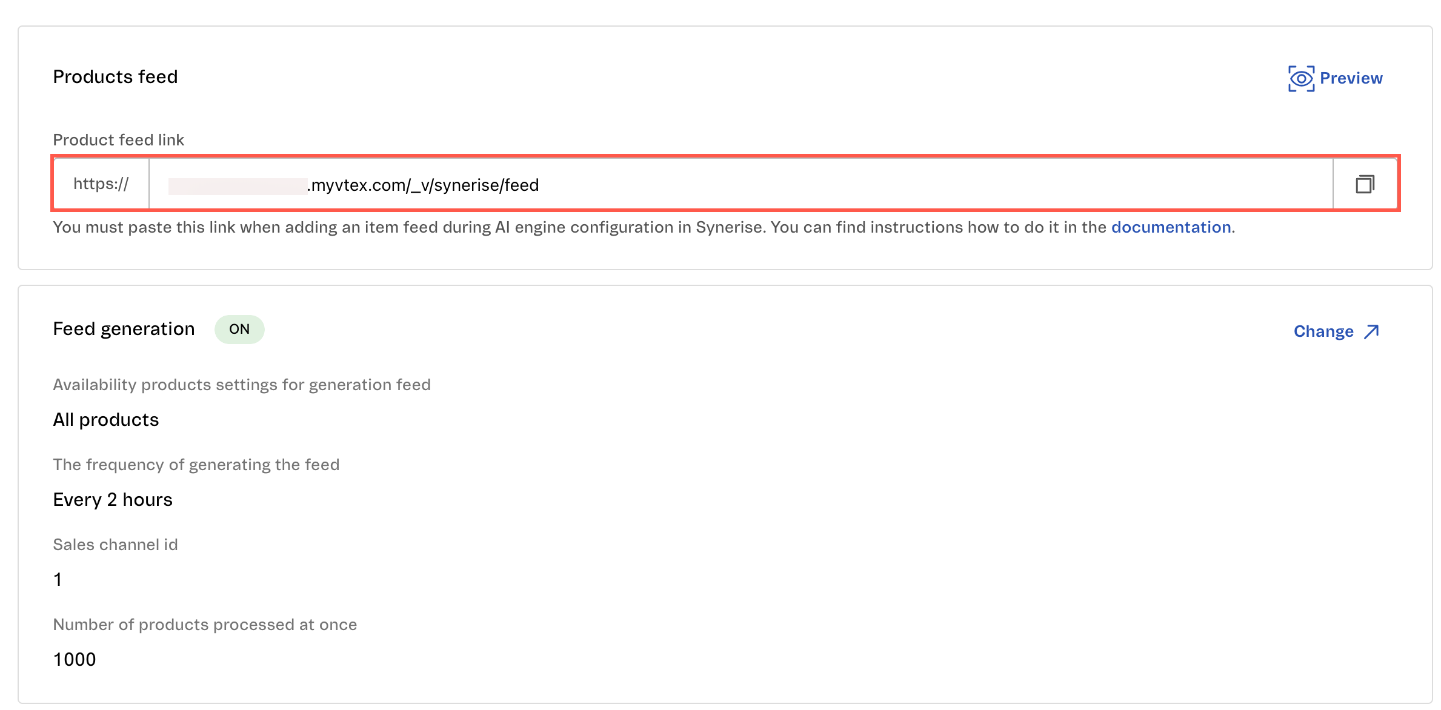Activate the Preview icon in Products feed
Image resolution: width=1441 pixels, height=710 pixels.
pyautogui.click(x=1300, y=78)
